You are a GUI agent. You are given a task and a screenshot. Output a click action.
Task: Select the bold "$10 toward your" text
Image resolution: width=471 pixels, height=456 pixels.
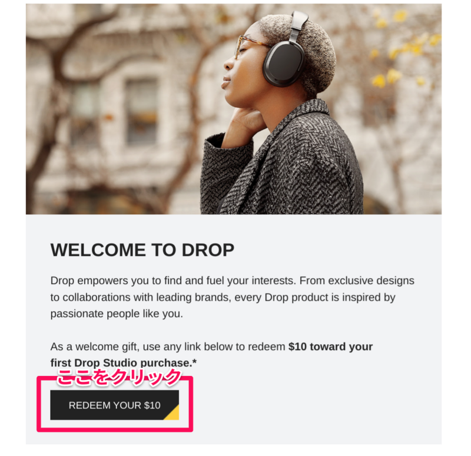(x=330, y=347)
